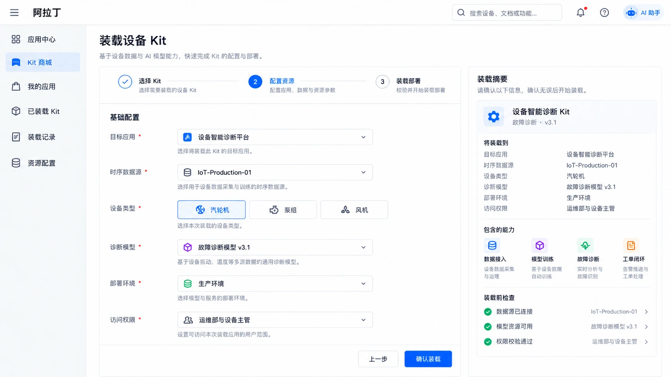
Task: Click the 数据源已连接 green check icon
Action: (x=488, y=312)
